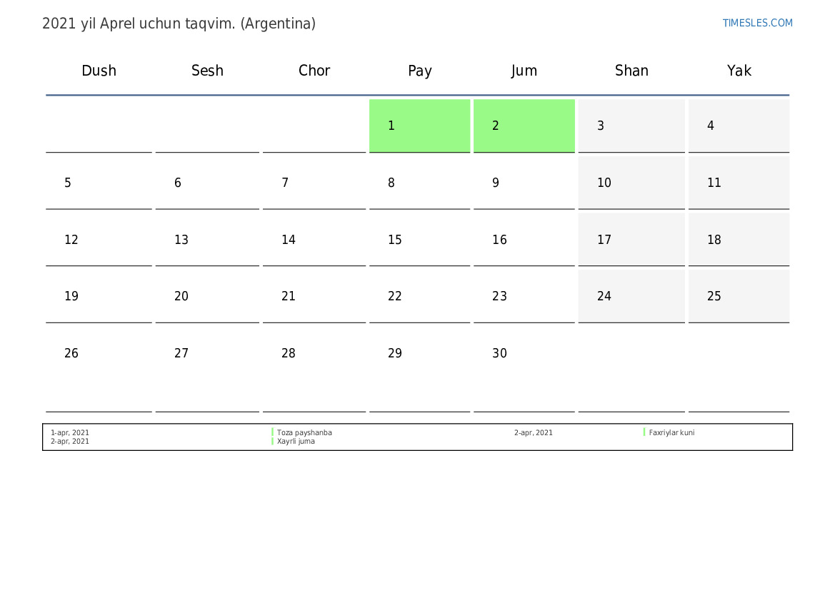The width and height of the screenshot is (835, 590).
Task: Select date 20 in the calendar
Action: (x=207, y=296)
